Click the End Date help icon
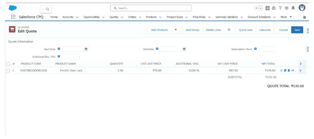Viewport: 314px width, 139px height. pos(157,49)
